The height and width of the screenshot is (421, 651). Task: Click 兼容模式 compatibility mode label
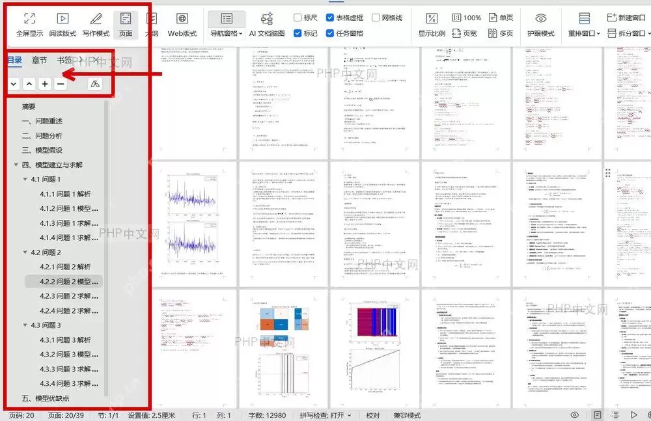(407, 415)
